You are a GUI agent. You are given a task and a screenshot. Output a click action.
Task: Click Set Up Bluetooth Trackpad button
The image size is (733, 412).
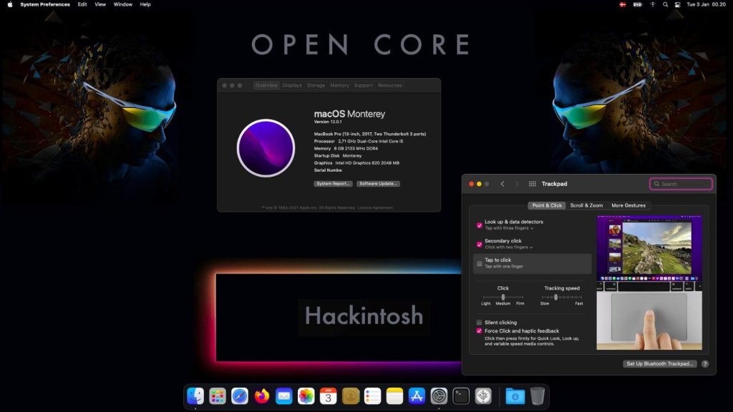point(659,364)
